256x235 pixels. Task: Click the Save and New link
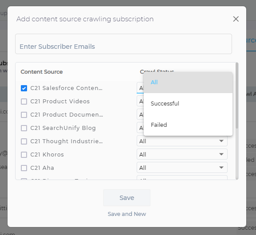[x=127, y=214]
